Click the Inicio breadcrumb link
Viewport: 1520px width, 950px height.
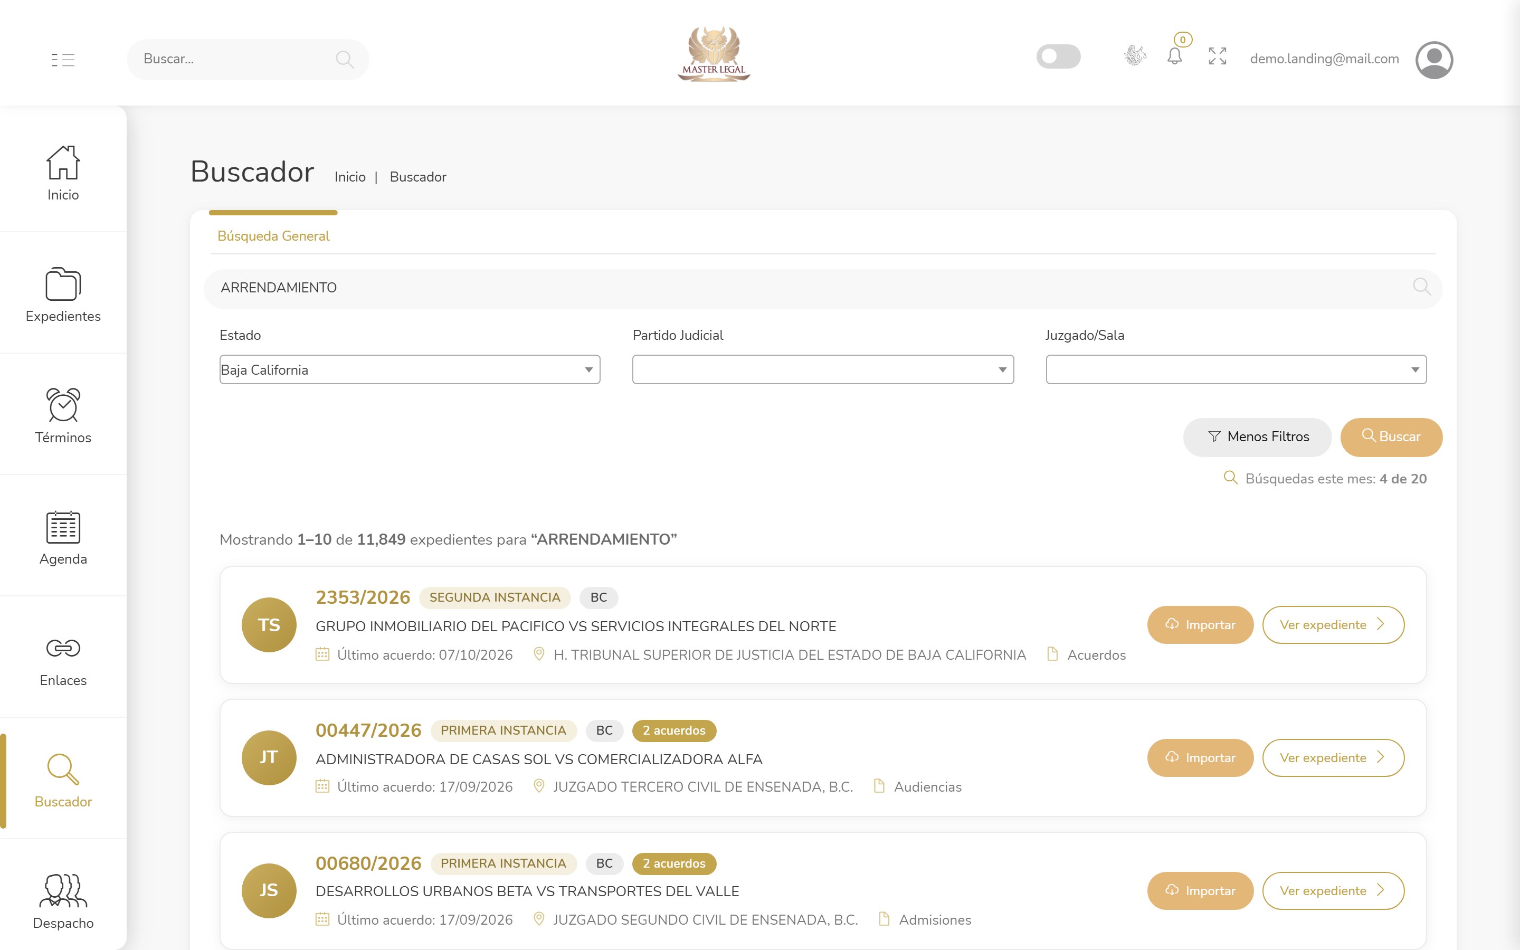pyautogui.click(x=350, y=177)
